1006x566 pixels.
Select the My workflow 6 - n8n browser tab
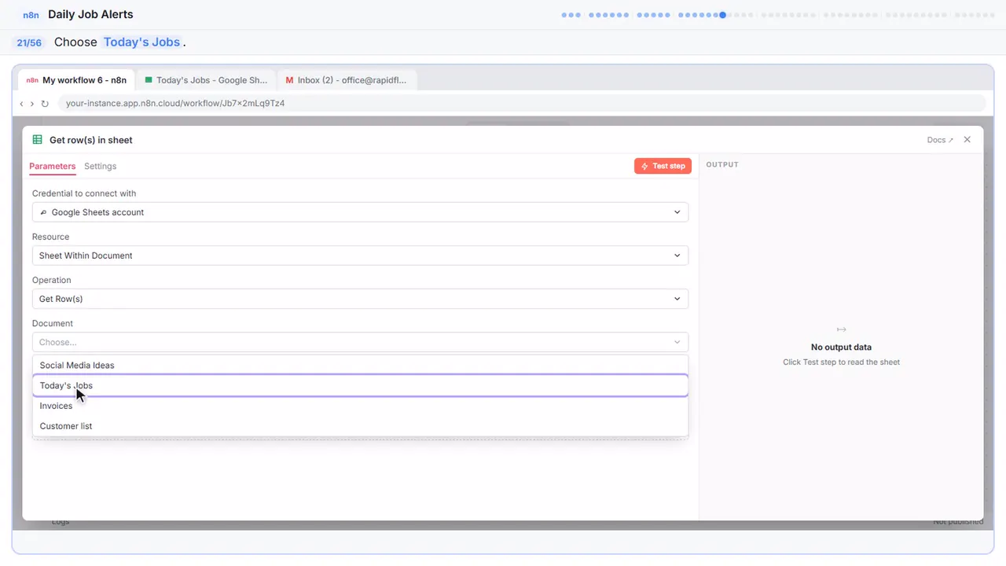(x=75, y=80)
